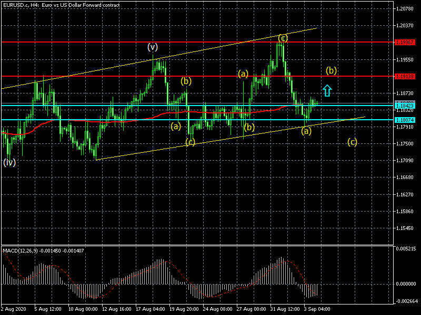
Task: Click the MACD 0.000000 scale level
Action: coord(405,284)
